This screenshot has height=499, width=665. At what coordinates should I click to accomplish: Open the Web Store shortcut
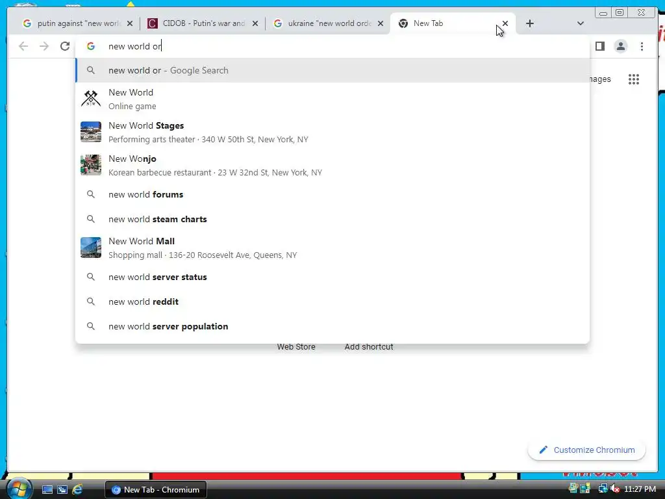tap(296, 347)
